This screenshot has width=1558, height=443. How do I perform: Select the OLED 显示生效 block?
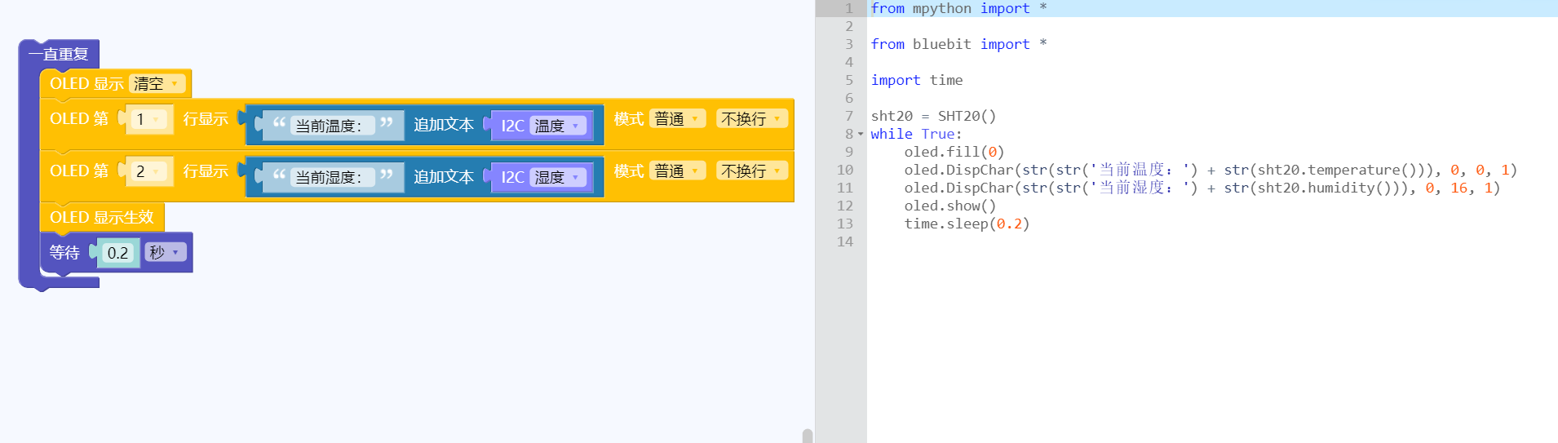coord(101,218)
